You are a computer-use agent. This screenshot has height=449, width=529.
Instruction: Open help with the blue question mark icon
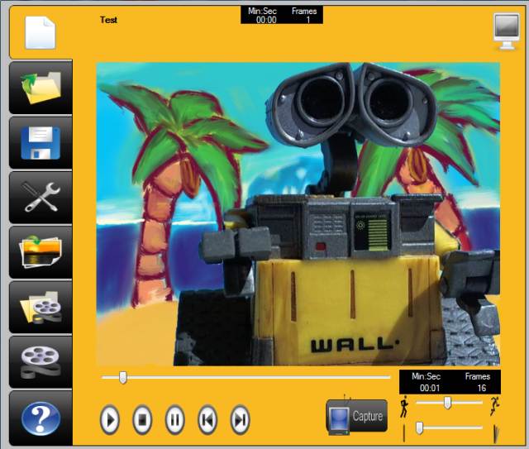[x=41, y=418]
